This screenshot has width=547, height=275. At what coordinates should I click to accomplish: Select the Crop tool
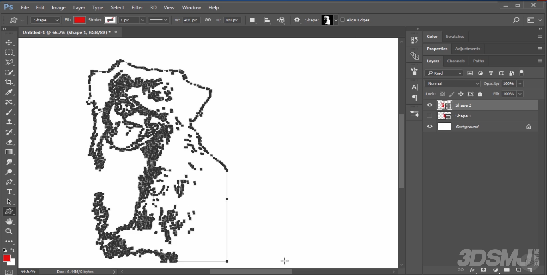[9, 82]
